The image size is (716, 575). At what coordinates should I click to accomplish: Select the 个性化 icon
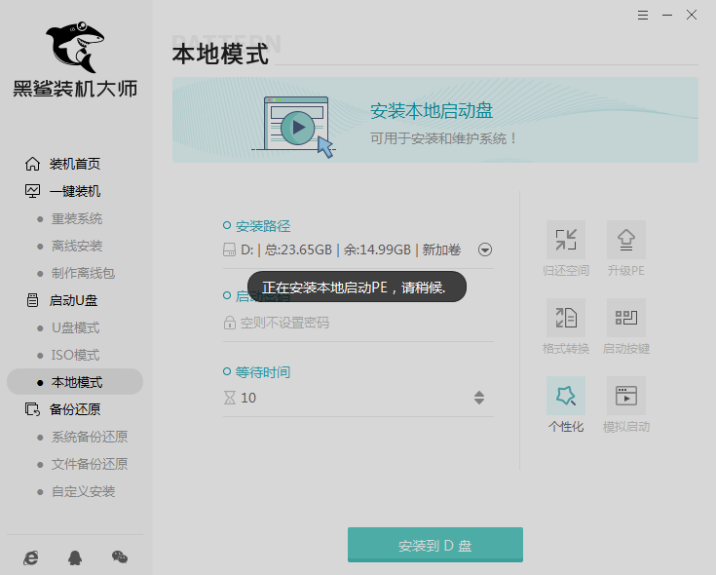(x=565, y=396)
